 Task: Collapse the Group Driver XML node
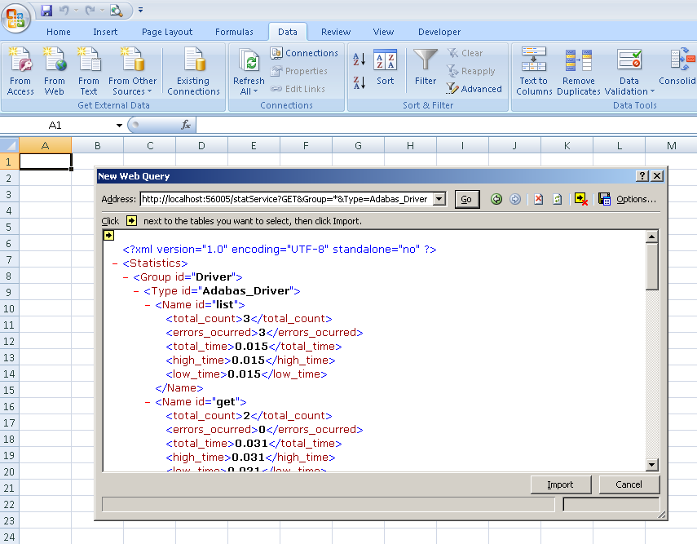pyautogui.click(x=126, y=277)
